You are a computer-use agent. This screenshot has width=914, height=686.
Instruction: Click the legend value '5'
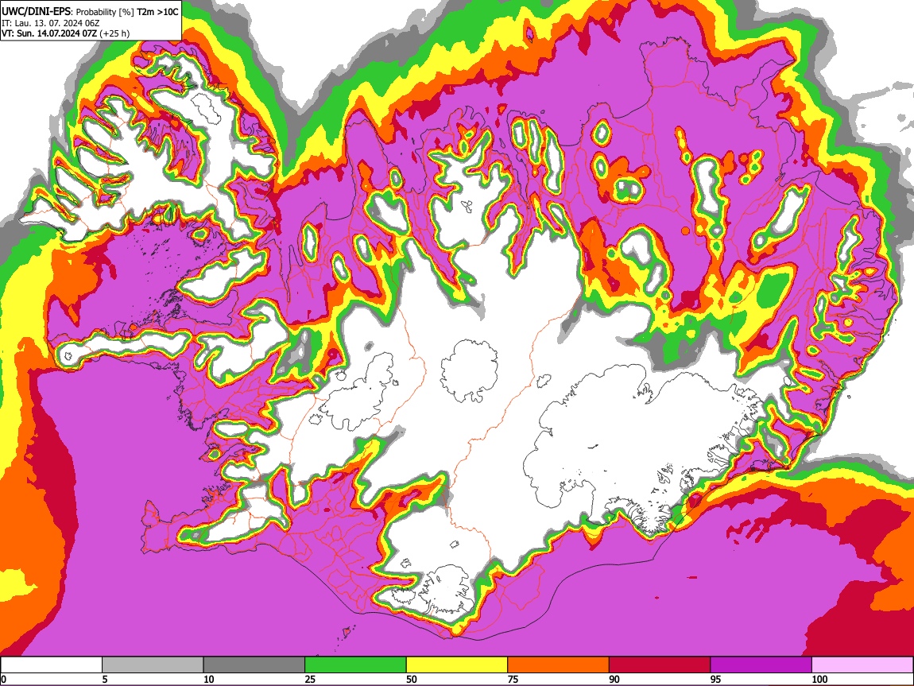(105, 679)
